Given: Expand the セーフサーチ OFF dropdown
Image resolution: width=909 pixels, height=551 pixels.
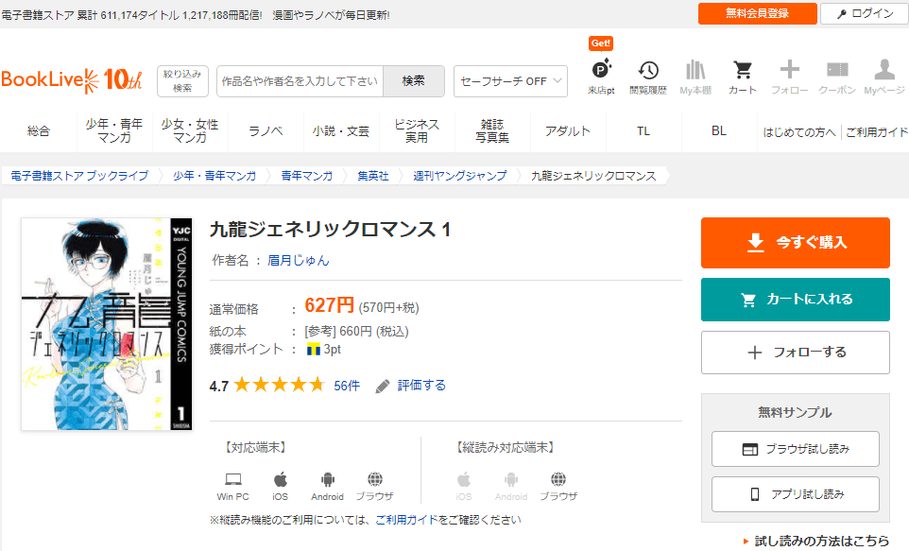Looking at the screenshot, I should coord(510,81).
